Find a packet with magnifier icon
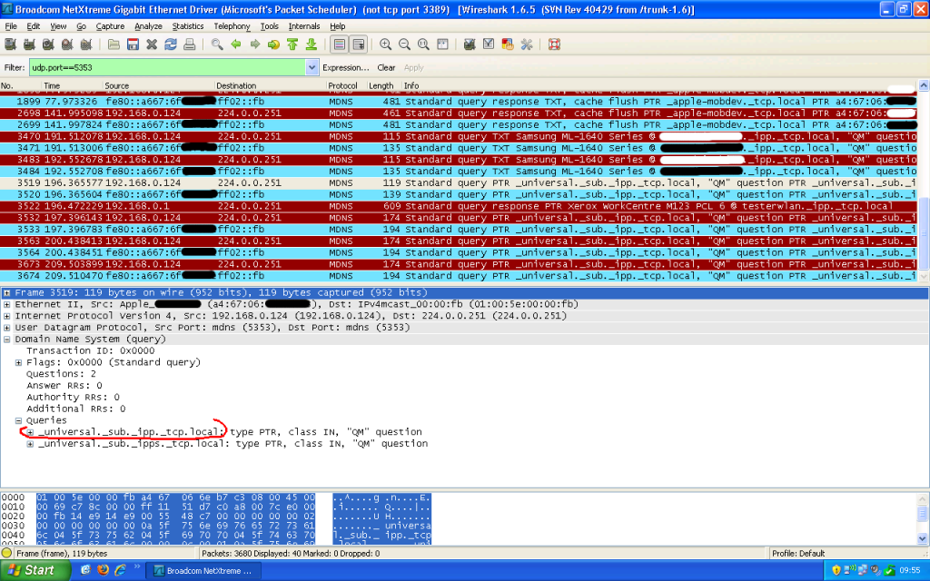The image size is (930, 581). click(x=217, y=44)
